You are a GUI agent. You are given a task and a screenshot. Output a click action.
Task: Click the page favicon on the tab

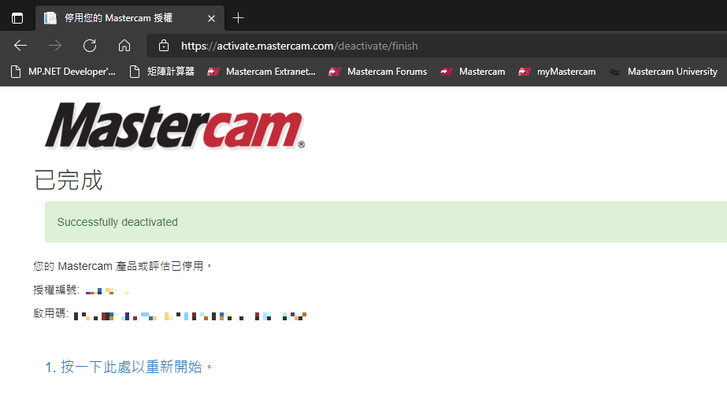point(50,18)
